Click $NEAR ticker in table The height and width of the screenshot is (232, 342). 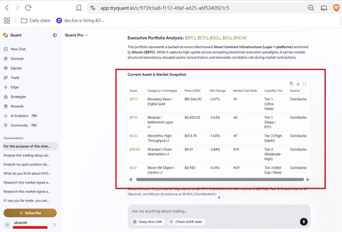[x=135, y=150]
